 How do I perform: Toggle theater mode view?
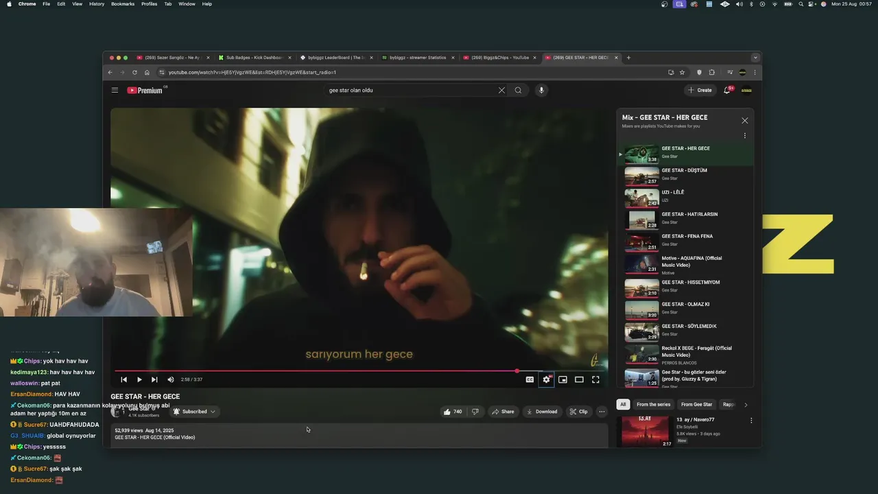(579, 379)
